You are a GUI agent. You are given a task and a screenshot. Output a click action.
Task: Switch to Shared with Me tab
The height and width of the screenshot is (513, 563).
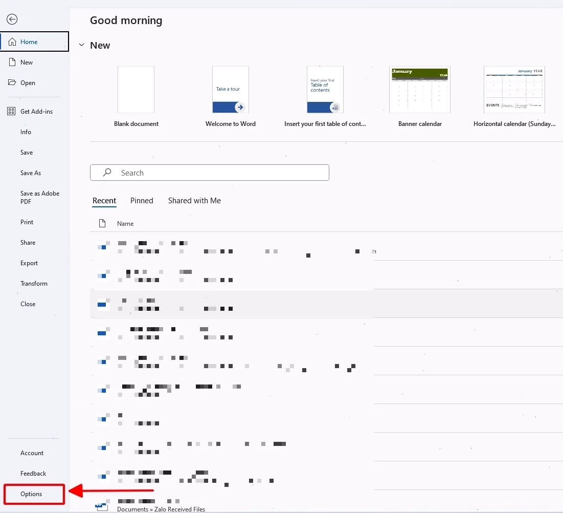(194, 201)
